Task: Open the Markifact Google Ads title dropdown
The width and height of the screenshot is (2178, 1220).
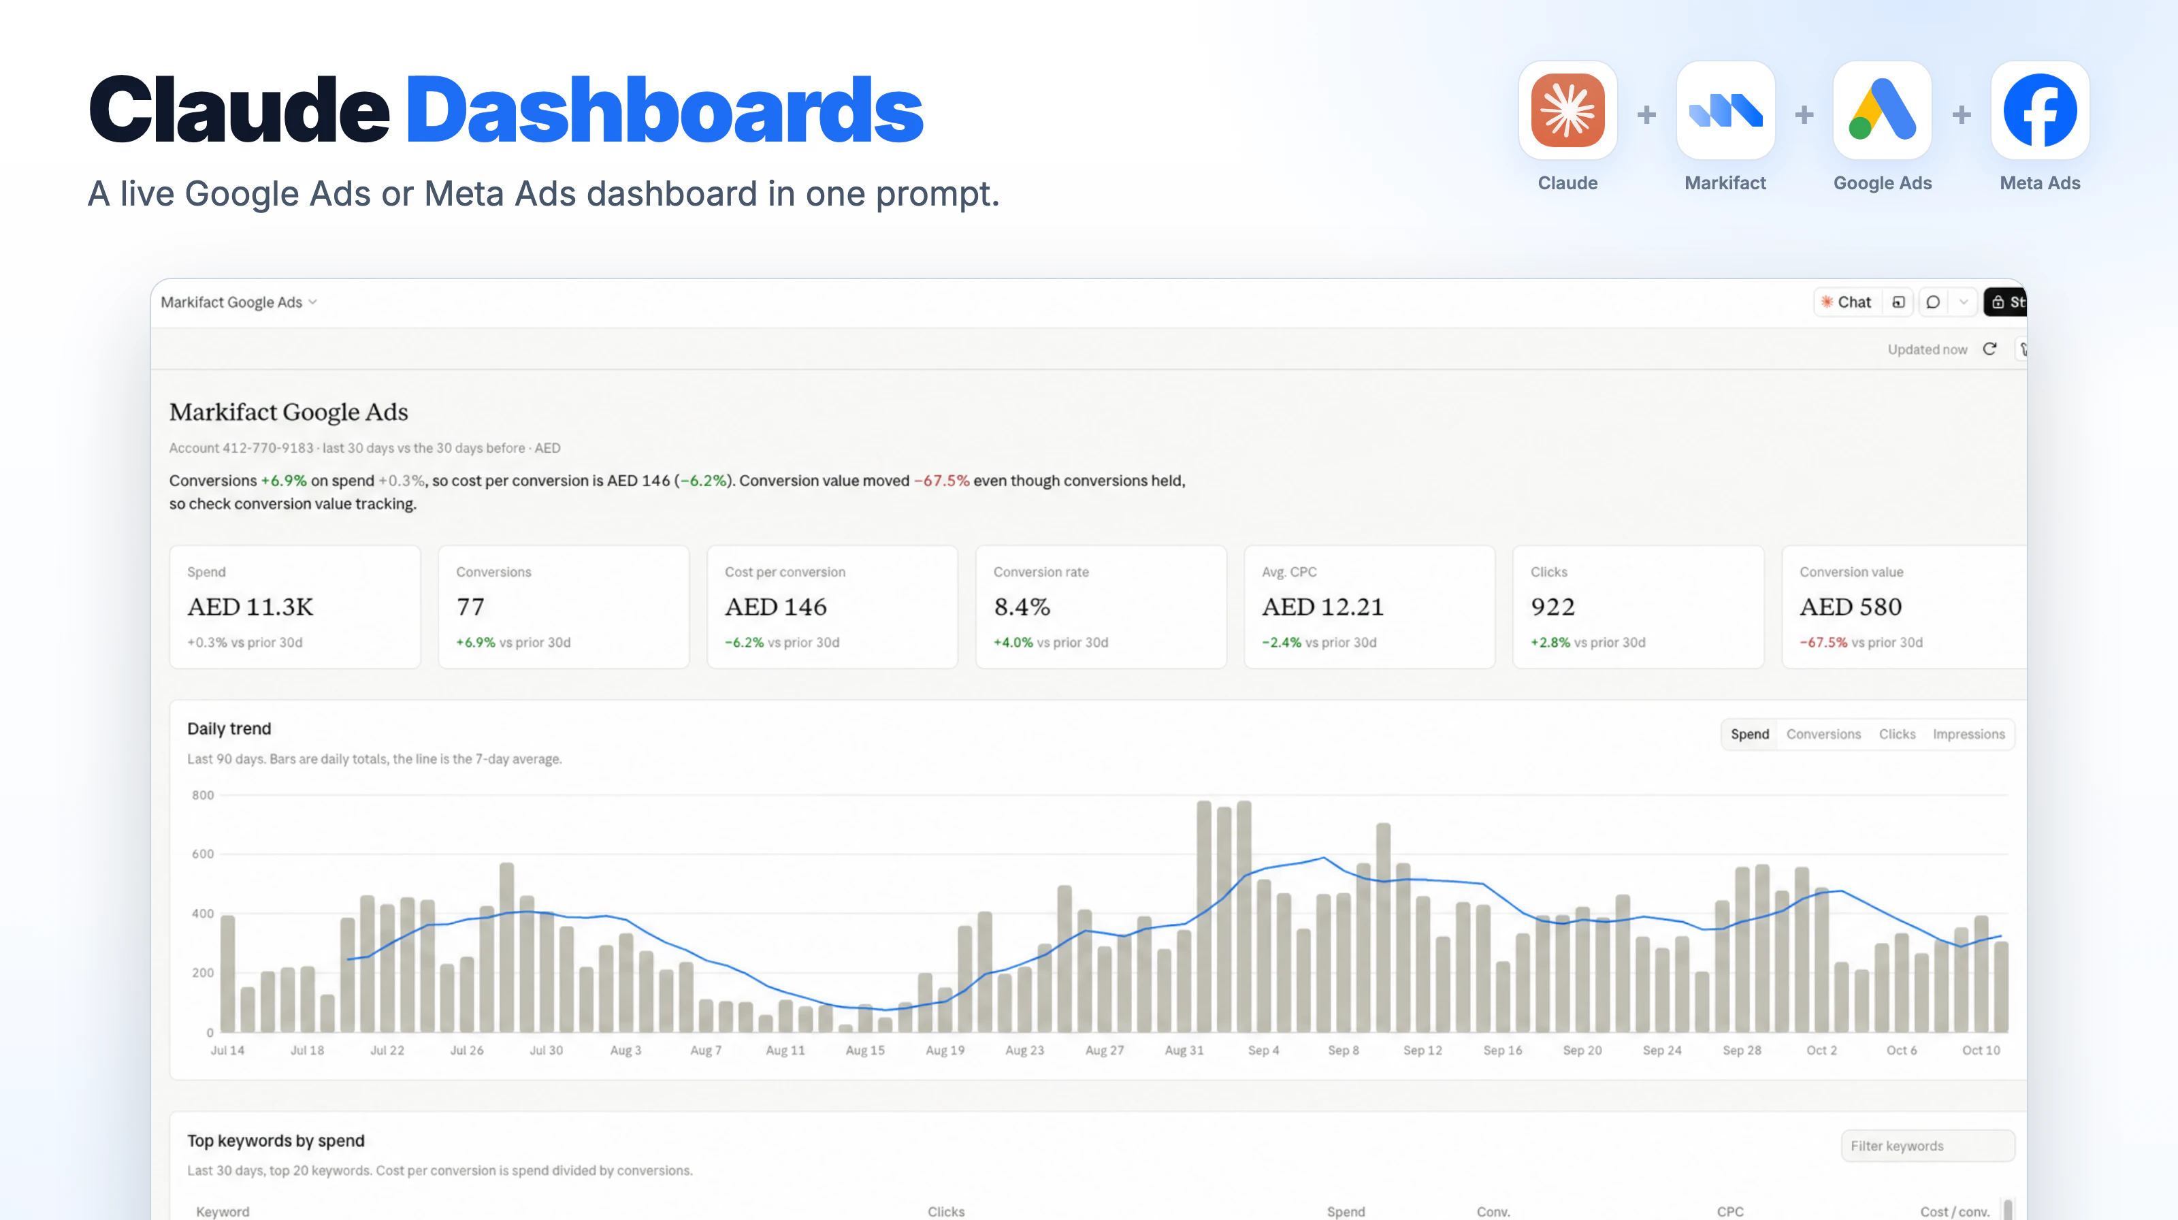Action: click(238, 302)
